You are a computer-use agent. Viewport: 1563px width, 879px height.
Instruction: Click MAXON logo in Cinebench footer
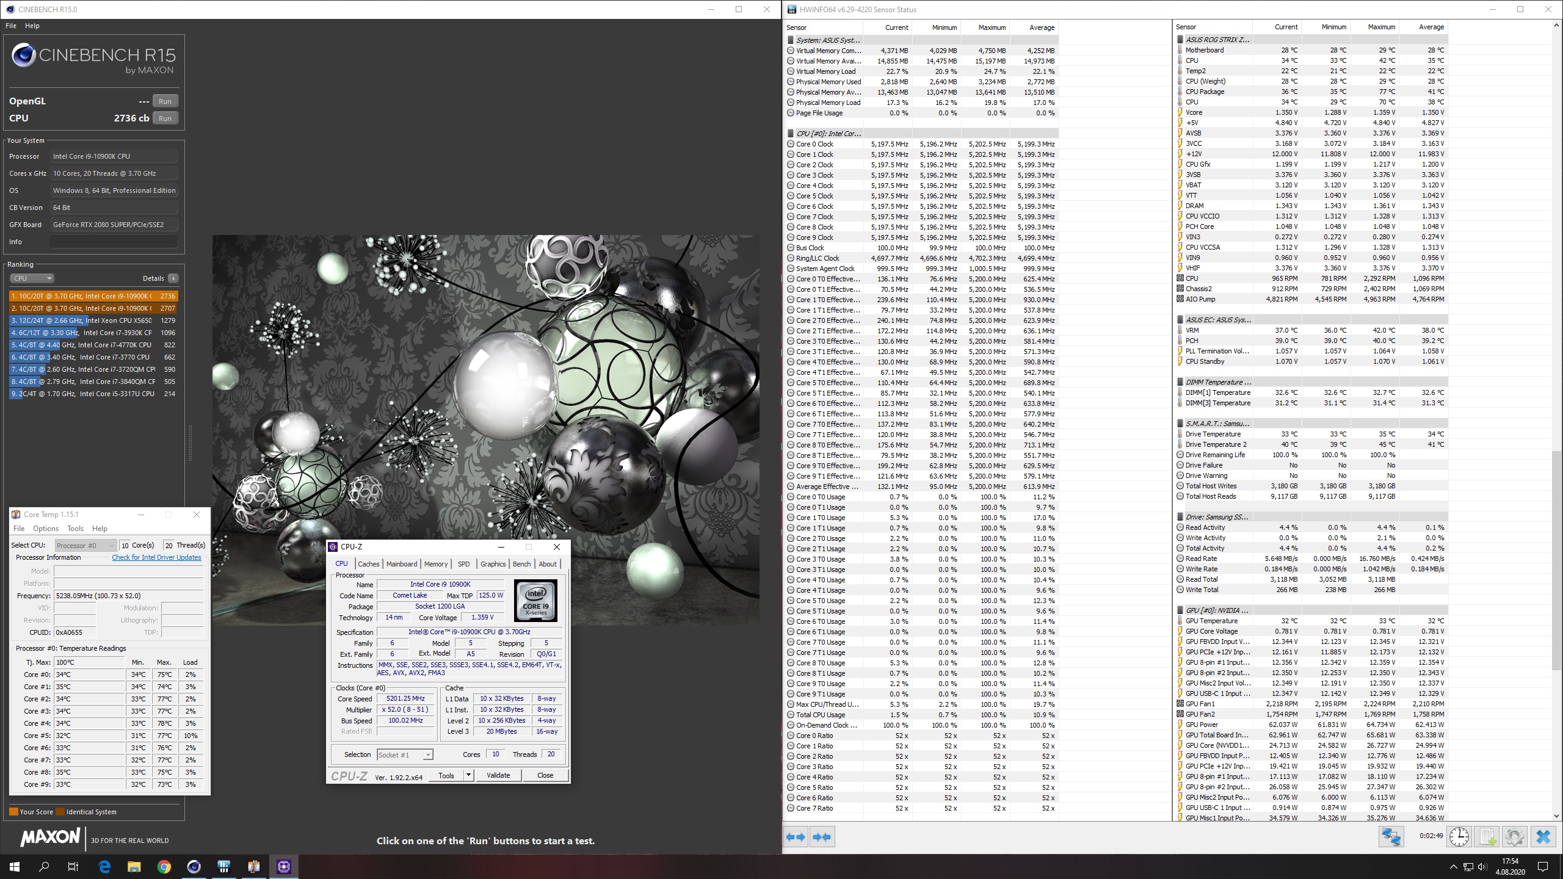click(50, 837)
